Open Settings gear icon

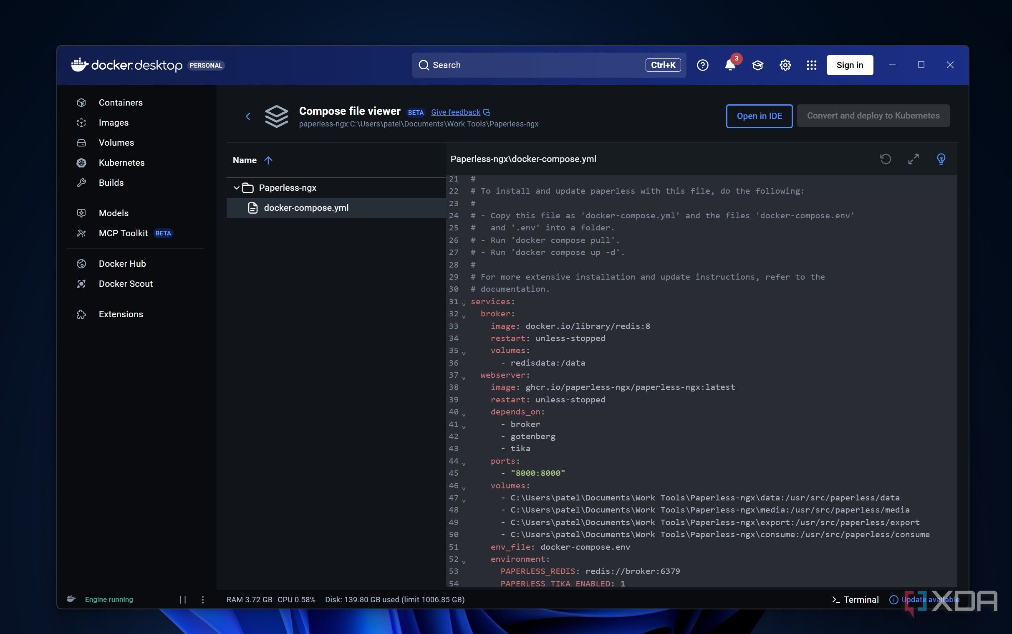click(785, 65)
